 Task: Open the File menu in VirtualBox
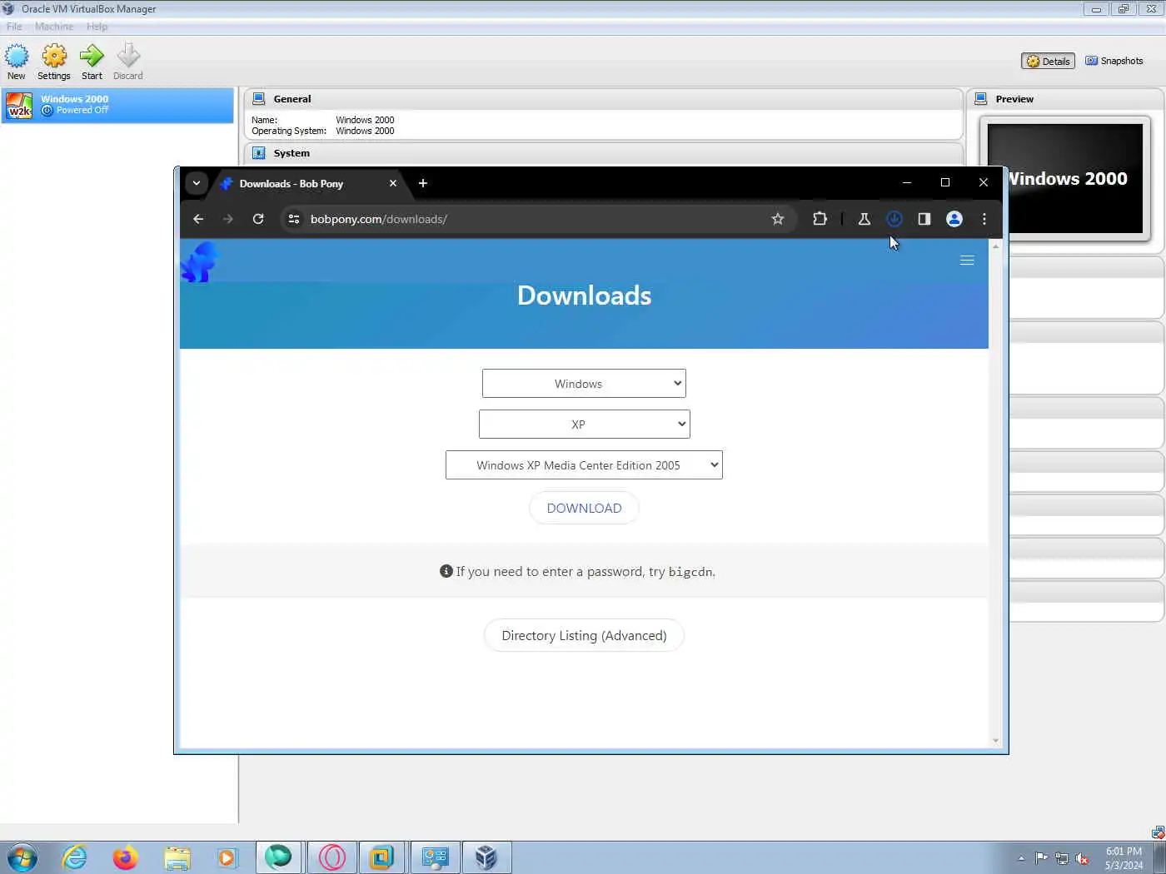coord(14,27)
